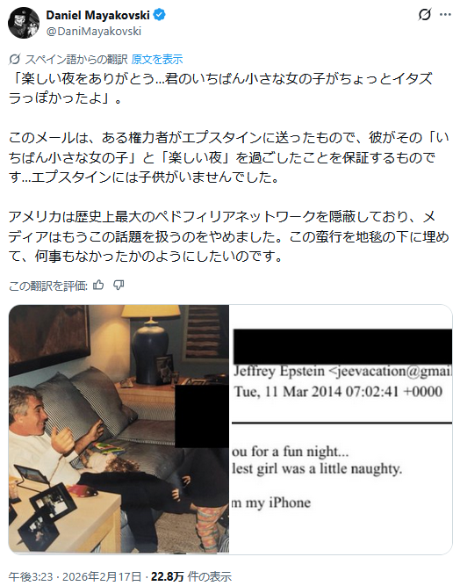Click the スペイン語からの翻訳 label
460x586 pixels.
pyautogui.click(x=76, y=59)
